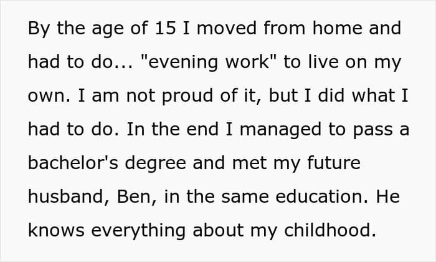
Task: Click the word "proud" in the third line
Action: (x=188, y=96)
